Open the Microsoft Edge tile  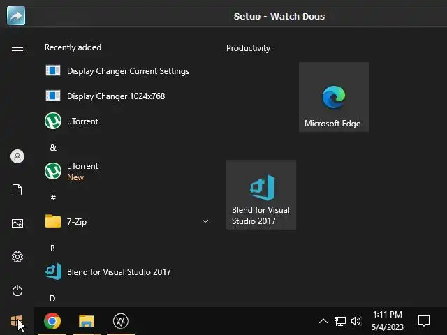click(334, 97)
